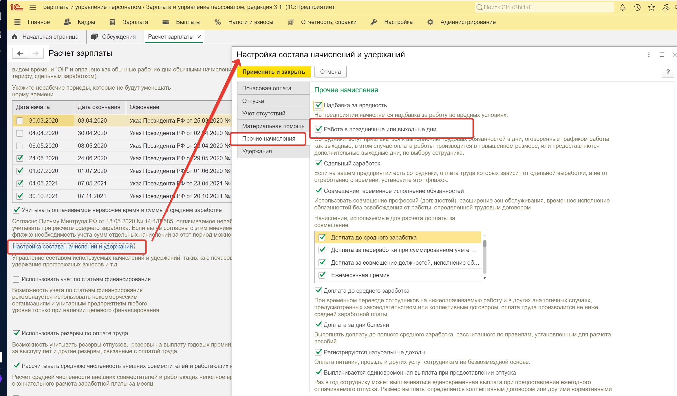677x396 pixels.
Task: Toggle Работа в праздничные или выходные дни
Action: (318, 129)
